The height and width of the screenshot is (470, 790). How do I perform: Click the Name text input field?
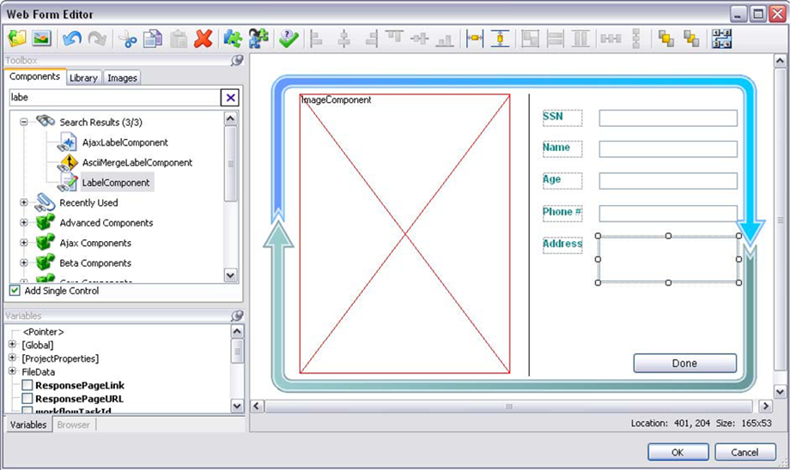tap(668, 149)
